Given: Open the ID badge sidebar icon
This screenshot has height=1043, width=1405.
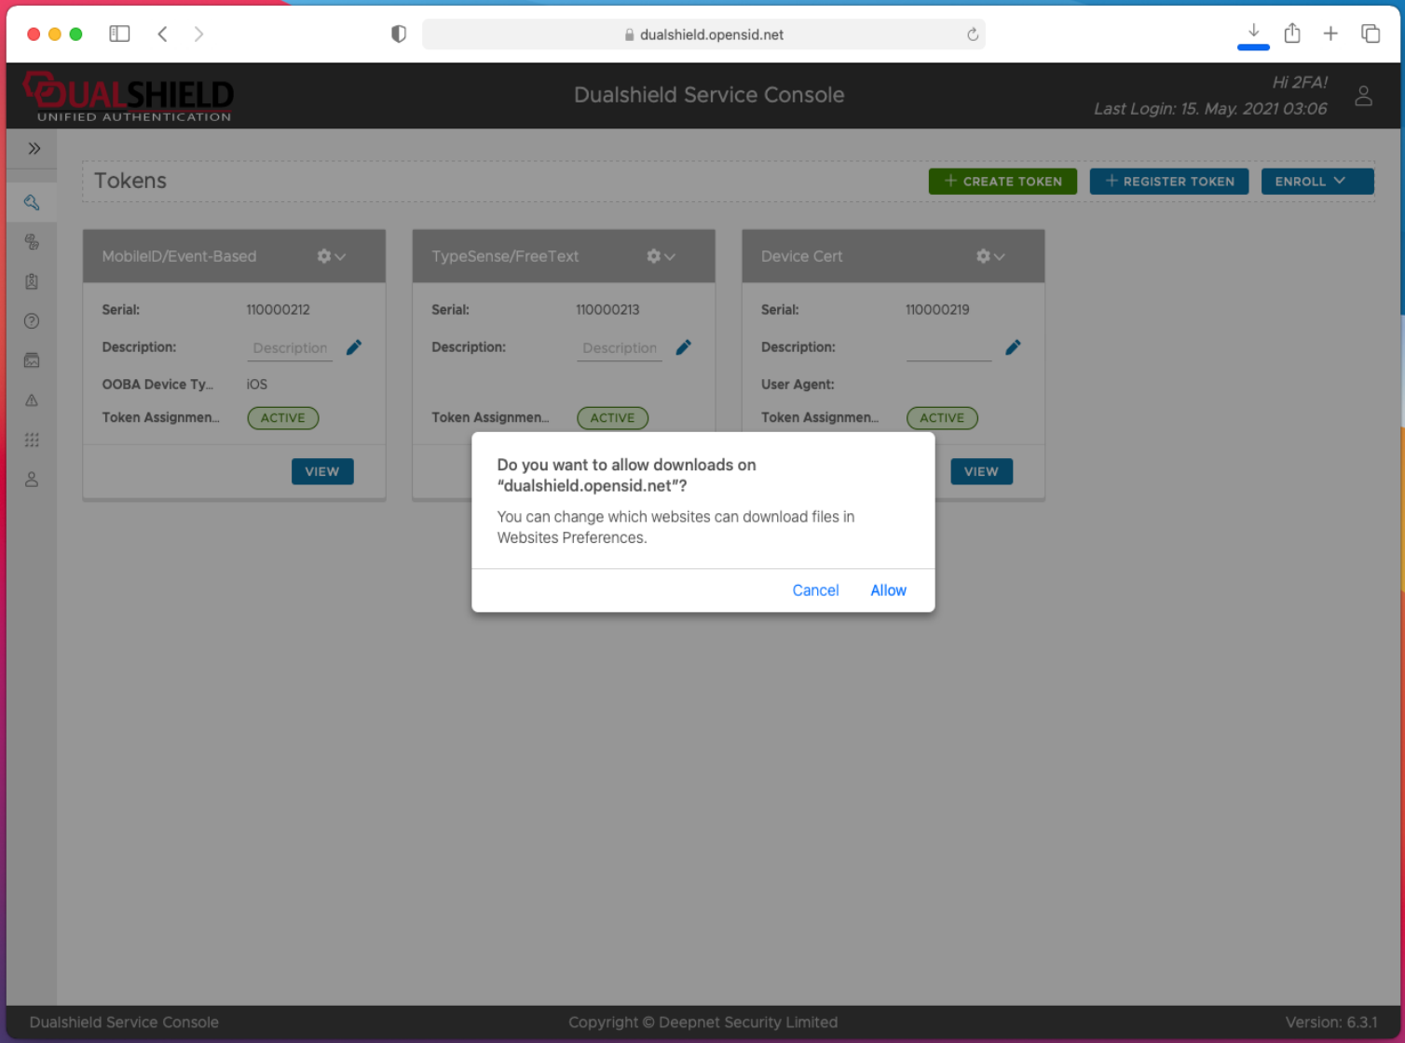Looking at the screenshot, I should click(32, 281).
